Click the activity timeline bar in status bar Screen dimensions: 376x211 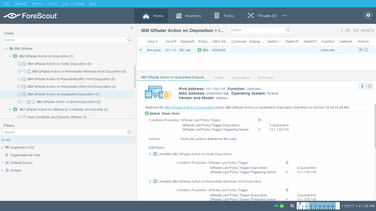[318, 206]
